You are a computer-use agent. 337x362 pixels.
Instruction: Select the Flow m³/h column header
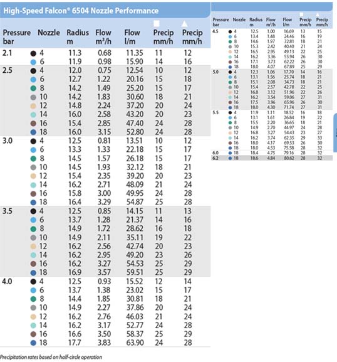click(103, 37)
